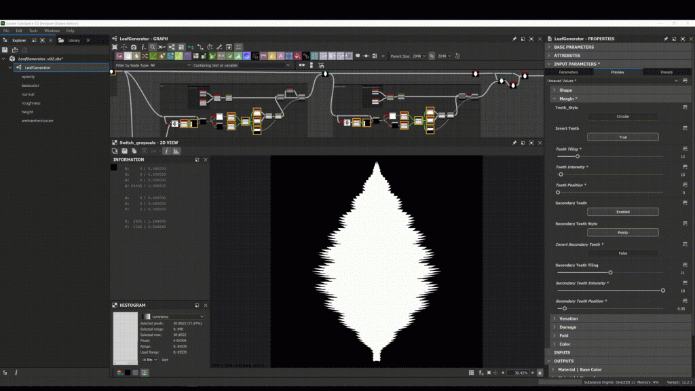The image size is (695, 391).
Task: Click the Pointy Secondary Teeth Style button
Action: [622, 233]
